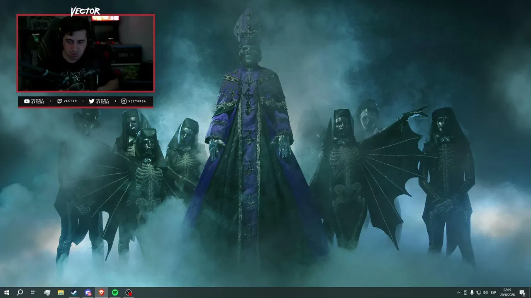
Task: Open Spotify from the taskbar
Action: point(115,293)
